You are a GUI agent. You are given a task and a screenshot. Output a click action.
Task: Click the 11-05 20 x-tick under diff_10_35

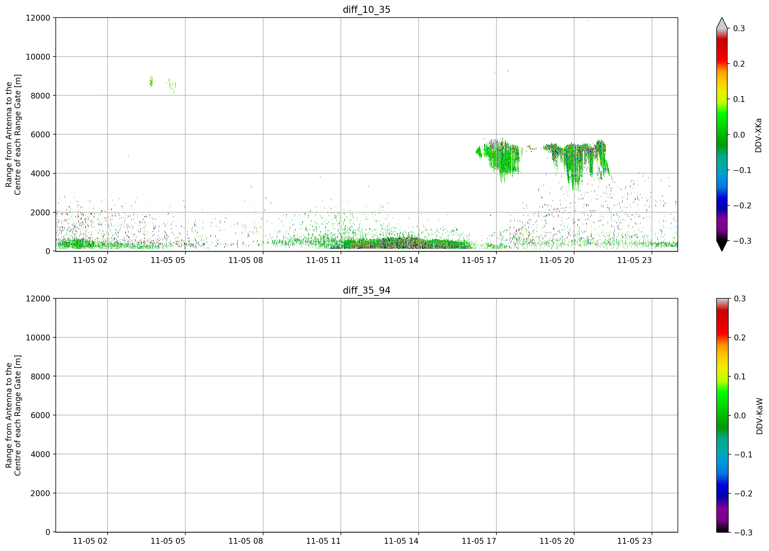point(557,260)
